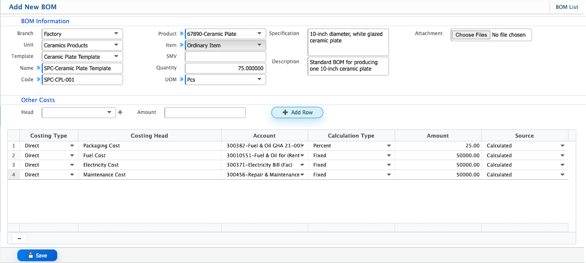Open the Unit dropdown showing Ceramics Products

(82, 45)
